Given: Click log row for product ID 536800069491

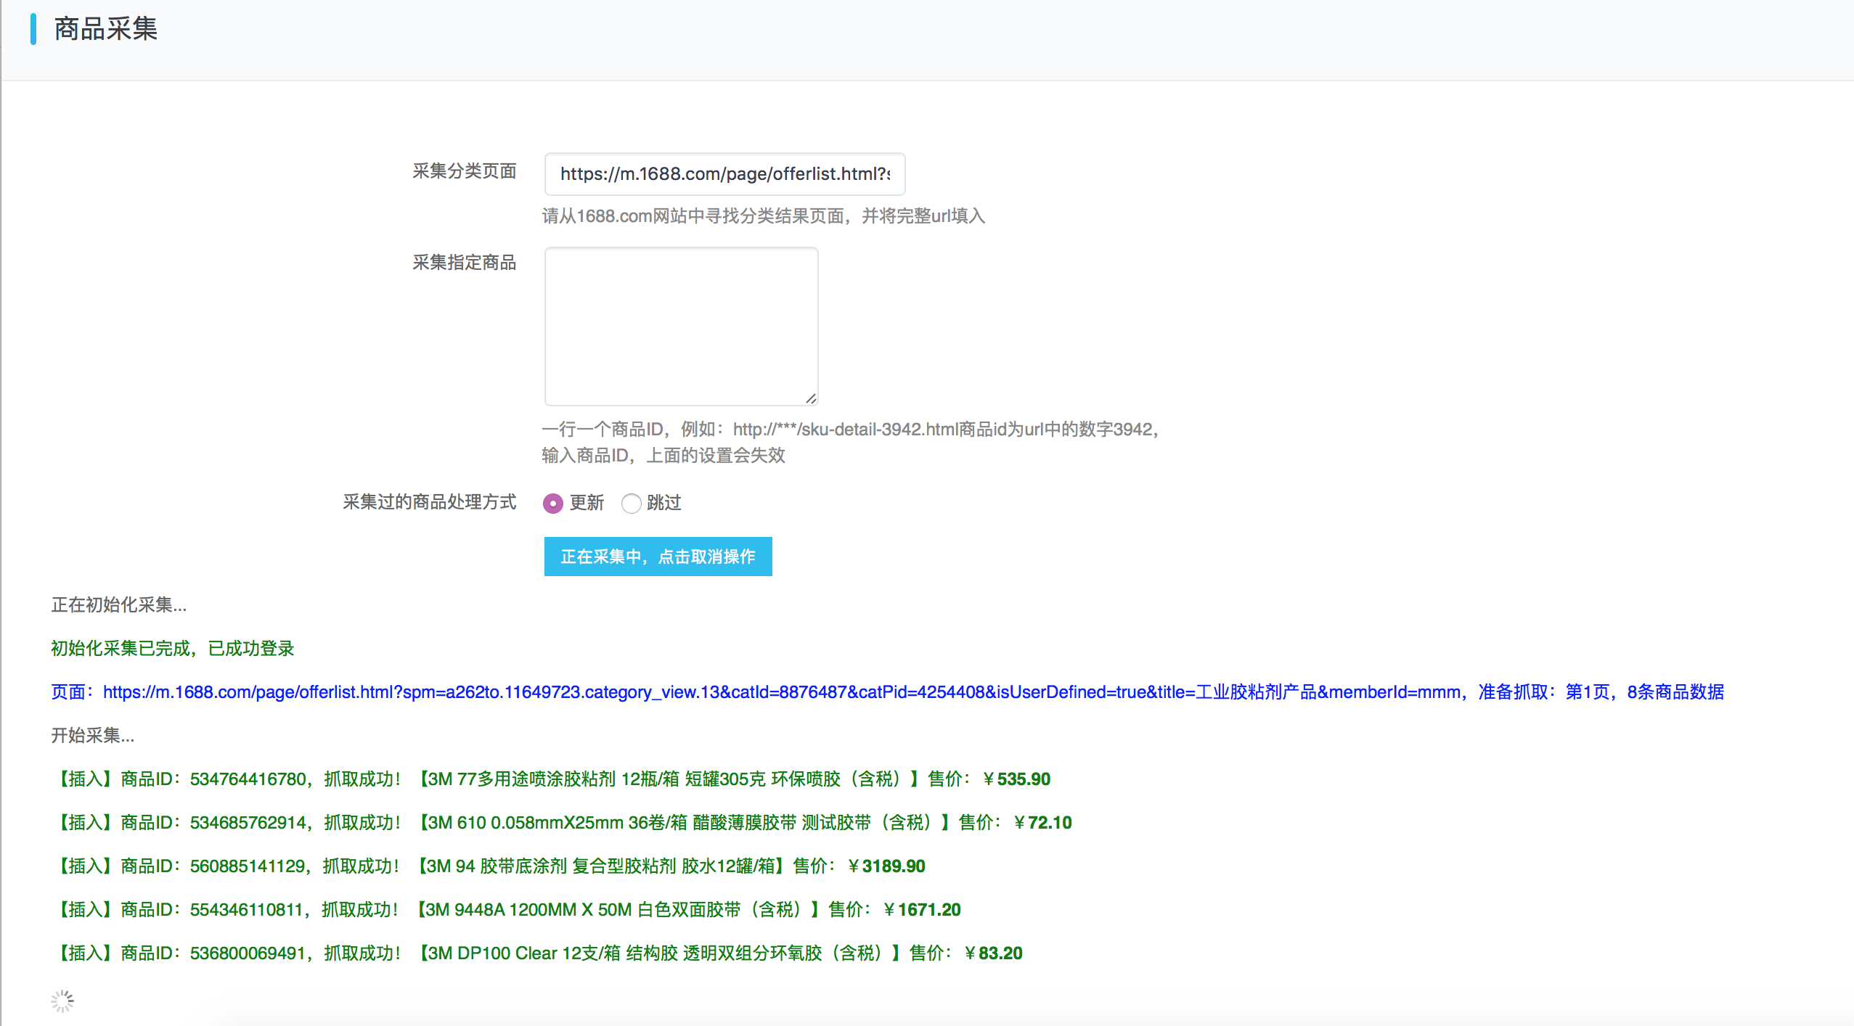Looking at the screenshot, I should 538,953.
